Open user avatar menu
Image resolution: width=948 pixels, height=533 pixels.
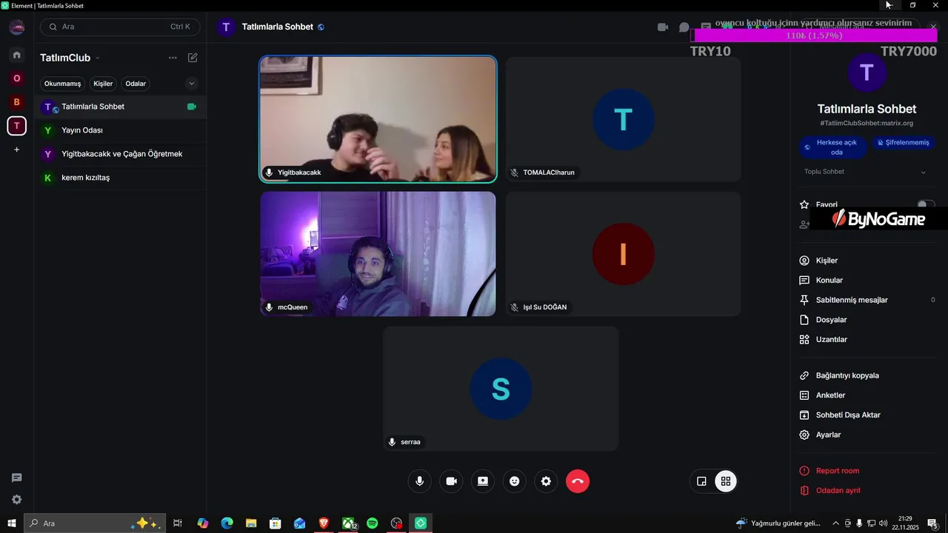16,28
